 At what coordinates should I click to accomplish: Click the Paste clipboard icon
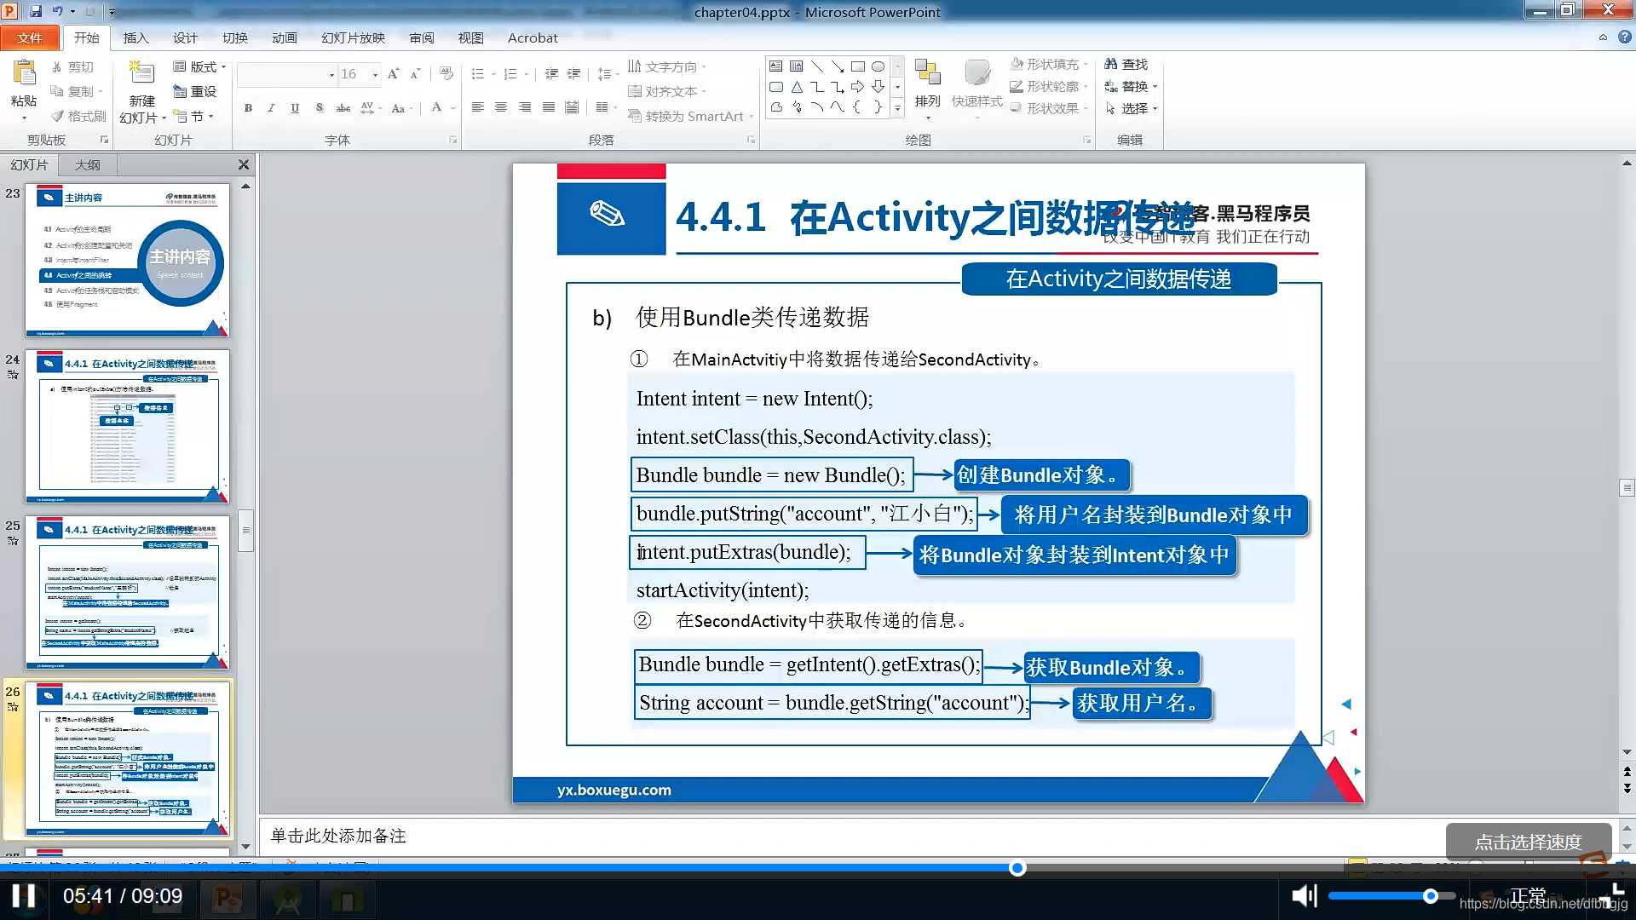(x=24, y=75)
